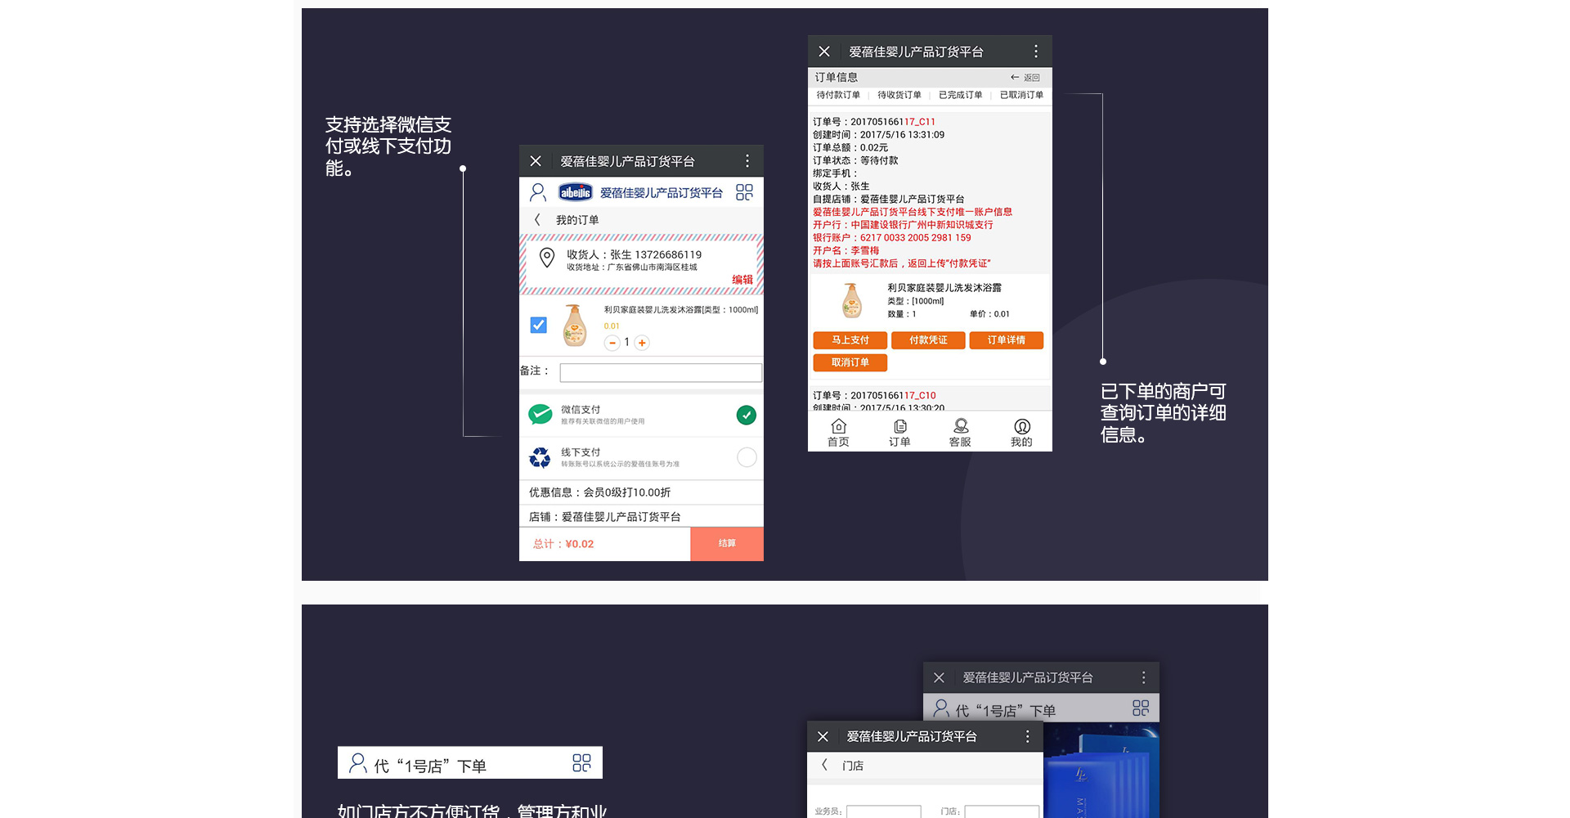
Task: Select the 线下支付 offline payment radio
Action: click(x=746, y=457)
